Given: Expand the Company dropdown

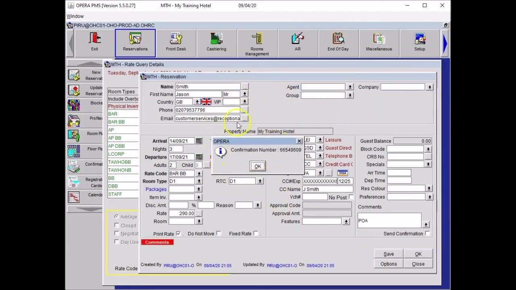Looking at the screenshot, I should click(430, 87).
